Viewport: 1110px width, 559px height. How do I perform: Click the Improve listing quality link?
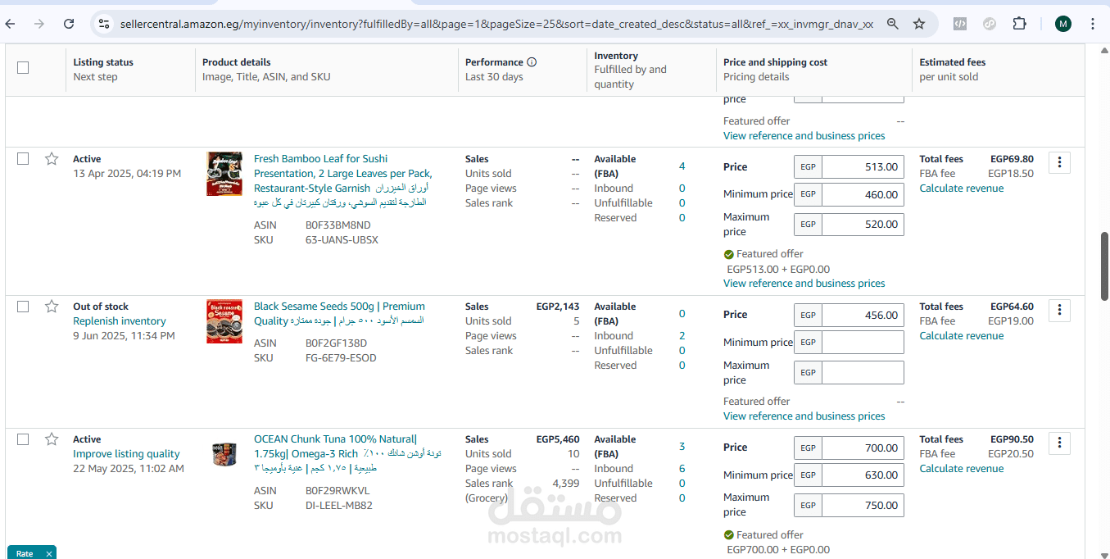pyautogui.click(x=126, y=454)
